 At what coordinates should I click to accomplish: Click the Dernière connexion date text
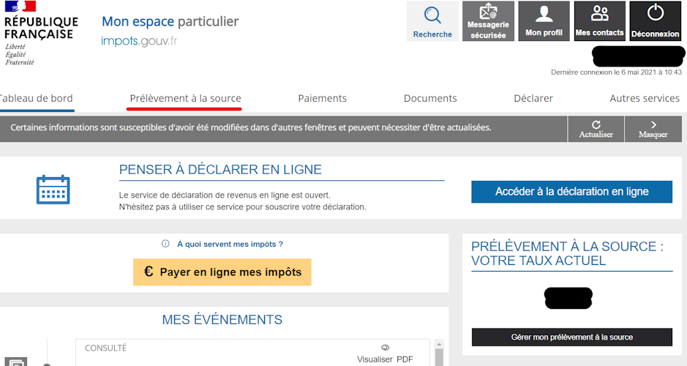pos(617,72)
